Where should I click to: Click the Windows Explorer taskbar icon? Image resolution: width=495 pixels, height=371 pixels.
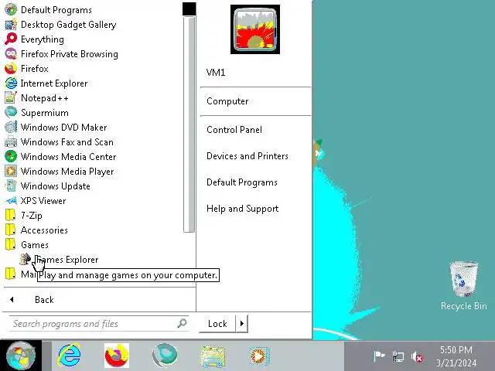pyautogui.click(x=212, y=356)
